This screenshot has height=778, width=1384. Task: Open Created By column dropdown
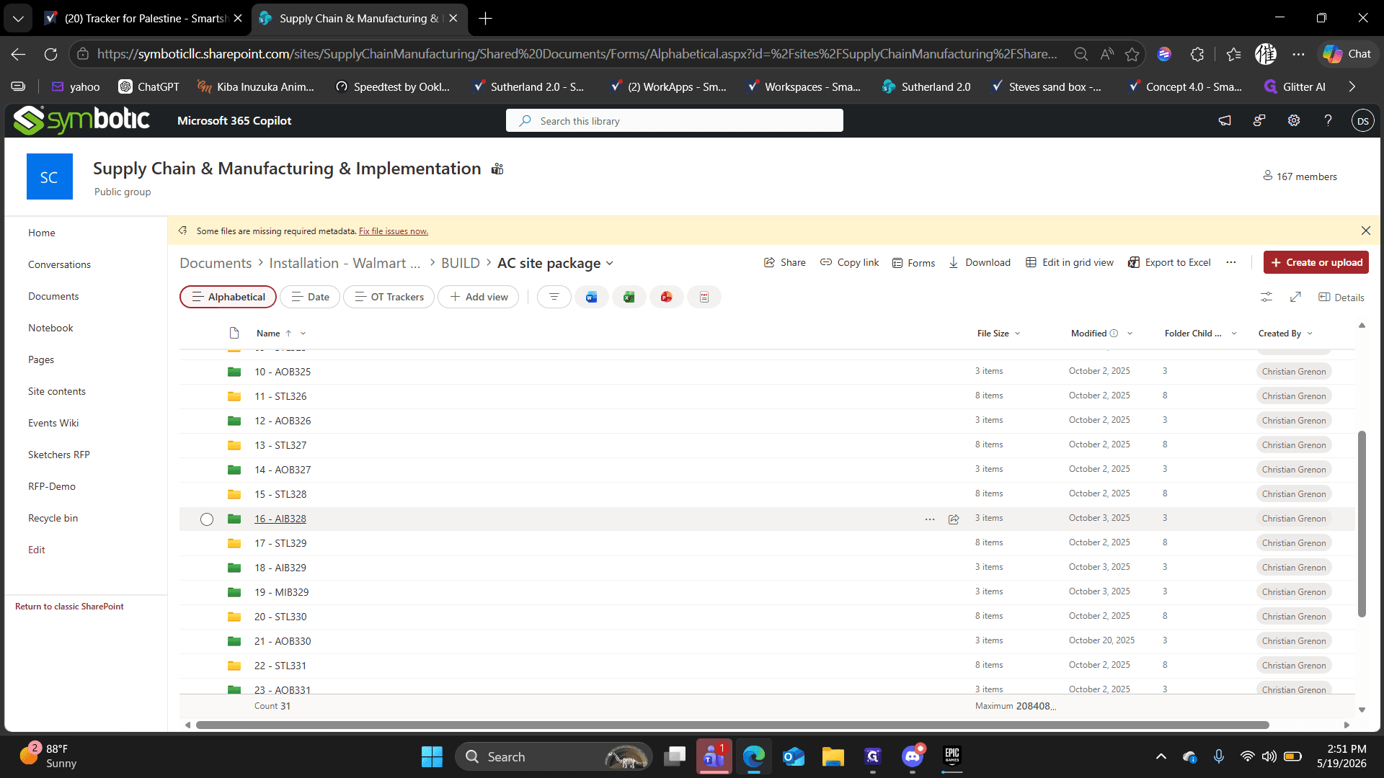1310,334
